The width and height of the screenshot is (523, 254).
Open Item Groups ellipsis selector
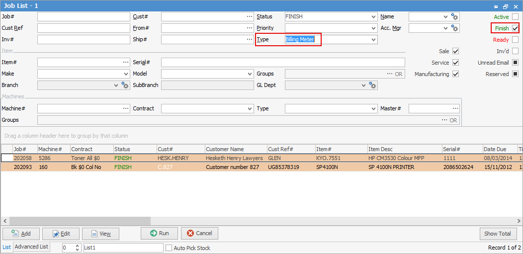[390, 74]
